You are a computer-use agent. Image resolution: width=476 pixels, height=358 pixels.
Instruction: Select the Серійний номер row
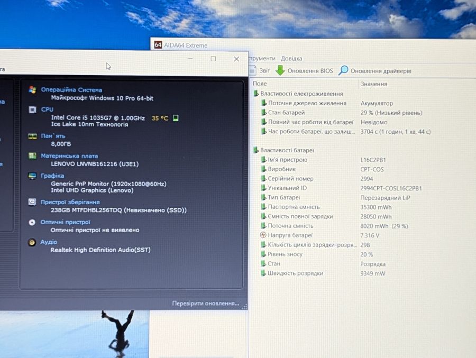pyautogui.click(x=317, y=179)
